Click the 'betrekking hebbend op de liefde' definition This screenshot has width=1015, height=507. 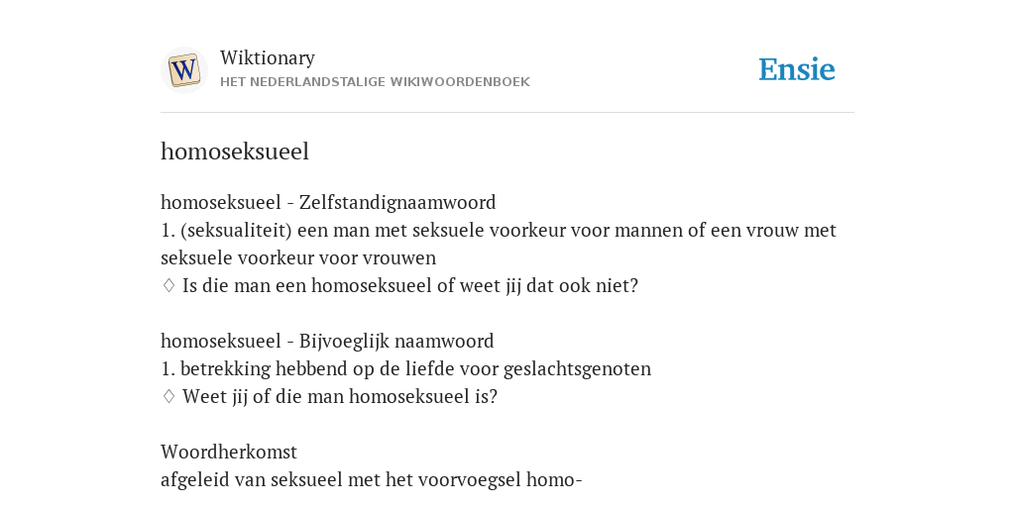pos(405,368)
